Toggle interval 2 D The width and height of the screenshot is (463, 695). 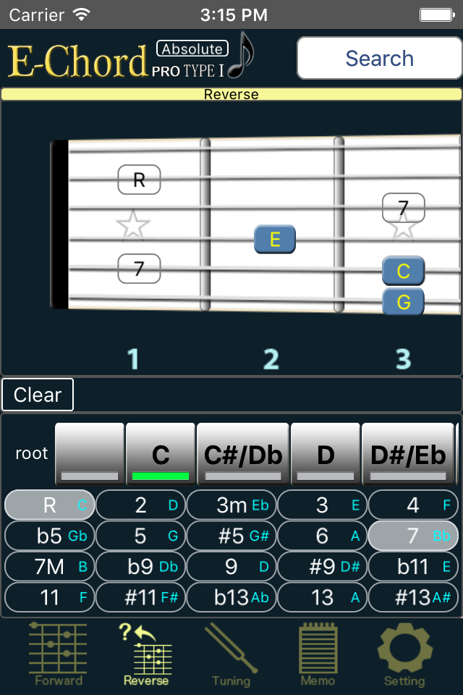140,505
